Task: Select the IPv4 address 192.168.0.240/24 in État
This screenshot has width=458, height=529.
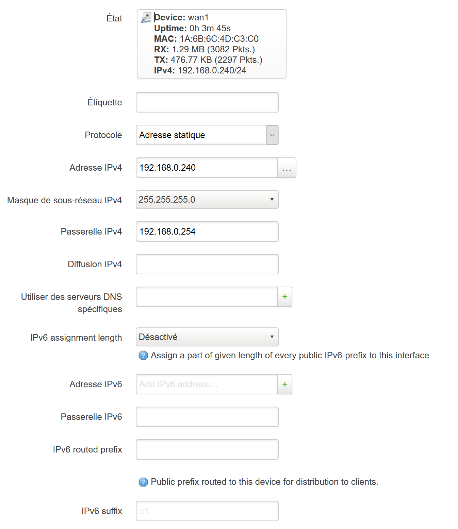Action: (x=211, y=70)
